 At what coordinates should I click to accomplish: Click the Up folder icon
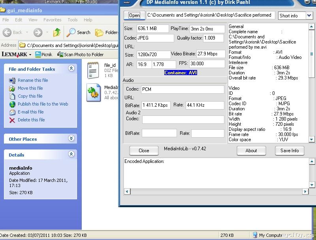tap(57, 32)
